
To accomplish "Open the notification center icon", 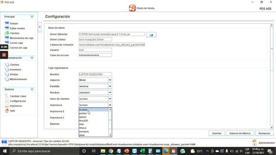I will (x=270, y=151).
